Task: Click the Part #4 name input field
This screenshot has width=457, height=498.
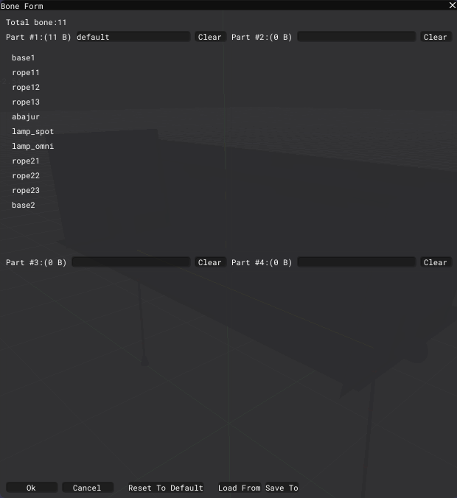Action: click(x=357, y=262)
